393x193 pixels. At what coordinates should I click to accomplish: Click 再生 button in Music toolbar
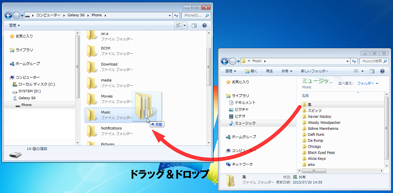tap(269, 72)
